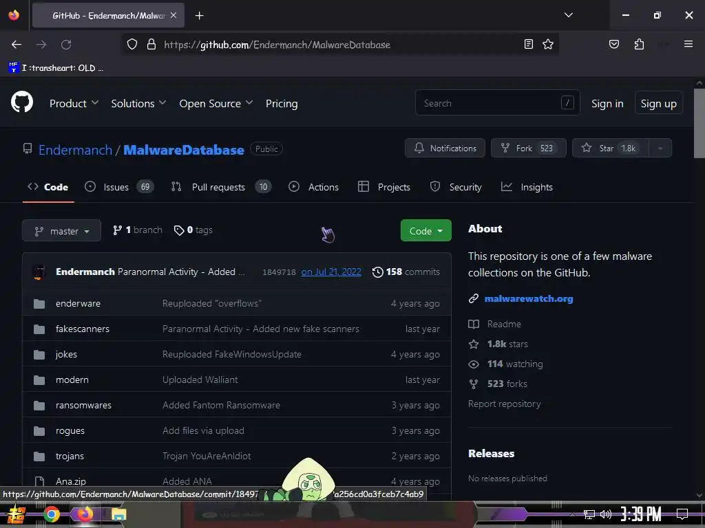Close the GitHub Endermanch tab
This screenshot has width=705, height=528.
tap(173, 15)
